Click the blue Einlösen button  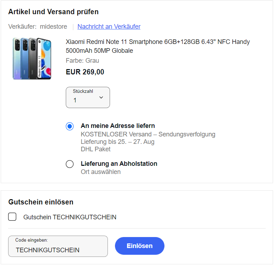140,246
